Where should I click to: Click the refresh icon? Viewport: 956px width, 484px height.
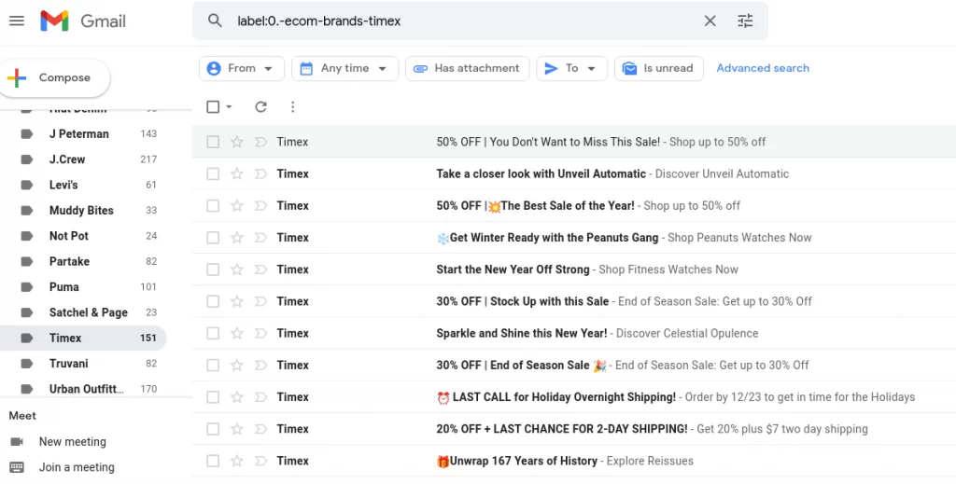[x=261, y=107]
